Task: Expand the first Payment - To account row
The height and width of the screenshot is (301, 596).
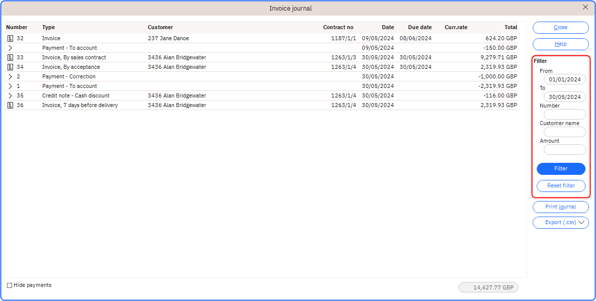Action: coord(10,48)
